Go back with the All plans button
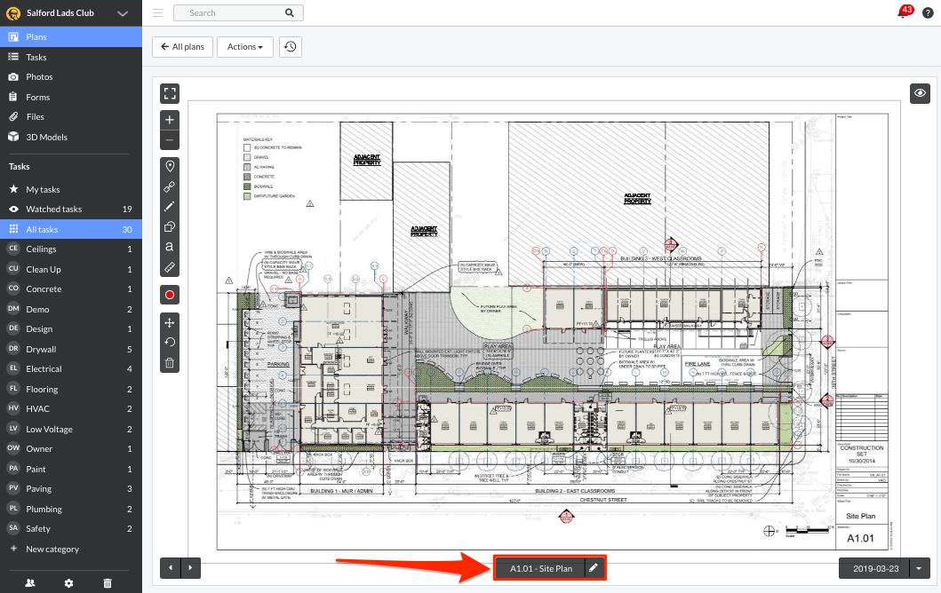 click(182, 46)
